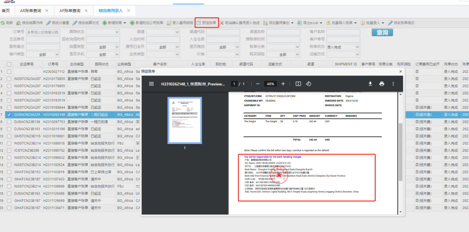Switch to the AR账单查询 tab

coord(30,11)
